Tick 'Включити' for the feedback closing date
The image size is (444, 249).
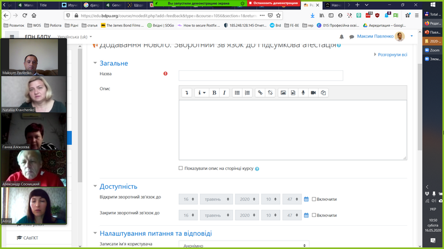(314, 214)
